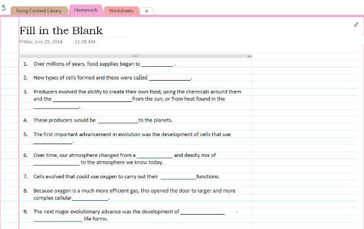Click blank before 'to the planets'
This screenshot has height=229, width=364.
click(x=118, y=121)
